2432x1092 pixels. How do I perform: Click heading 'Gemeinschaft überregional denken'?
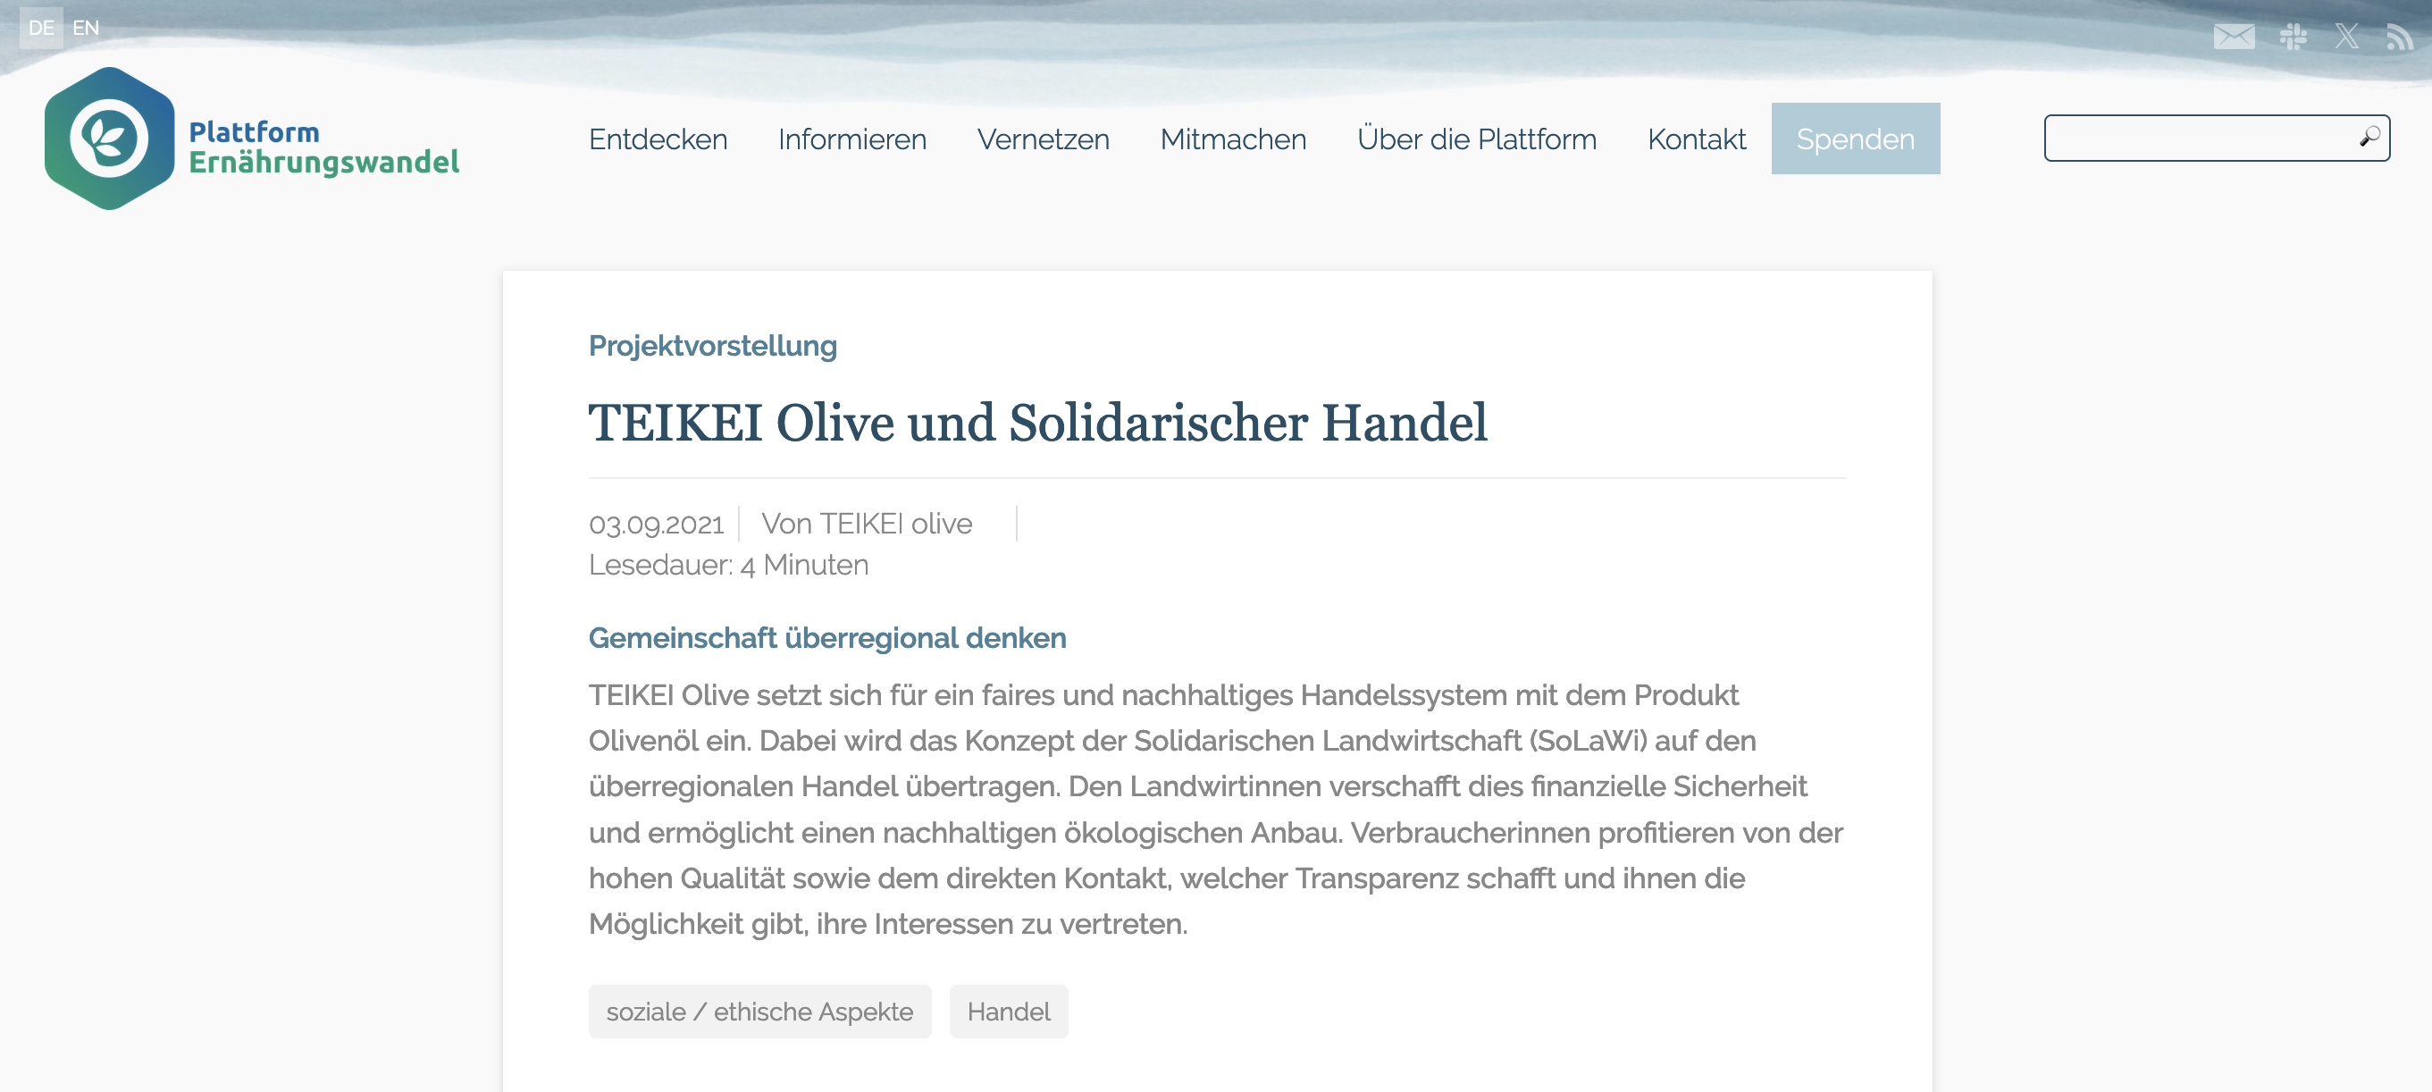pos(827,639)
